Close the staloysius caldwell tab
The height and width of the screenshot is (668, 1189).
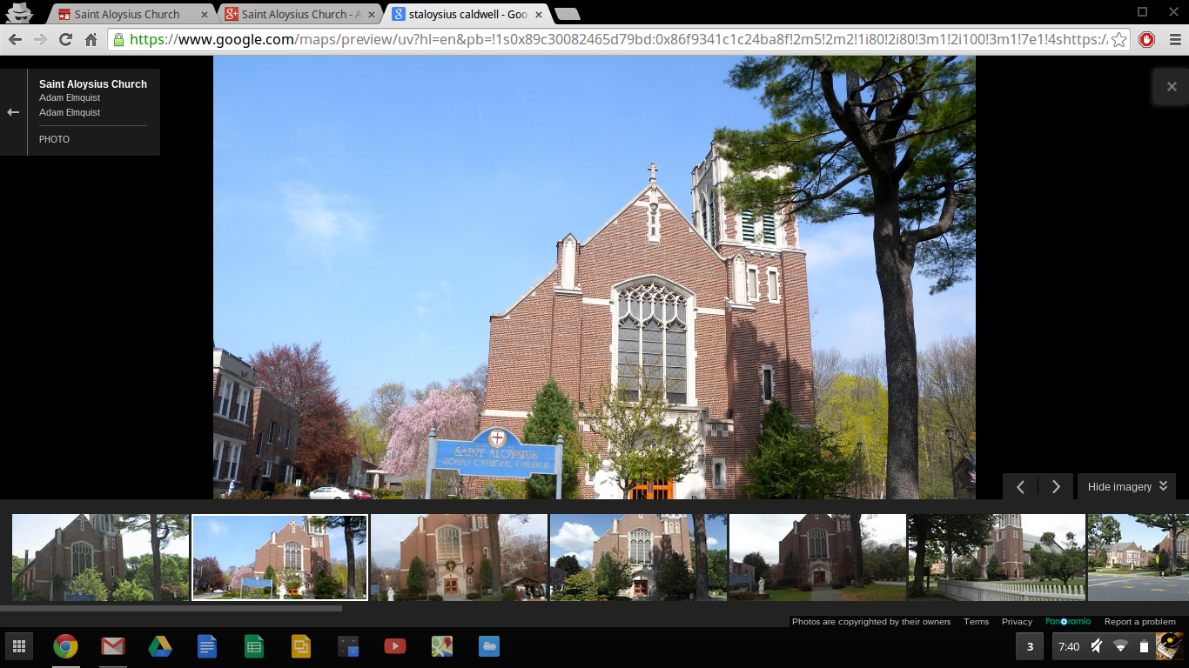click(537, 14)
